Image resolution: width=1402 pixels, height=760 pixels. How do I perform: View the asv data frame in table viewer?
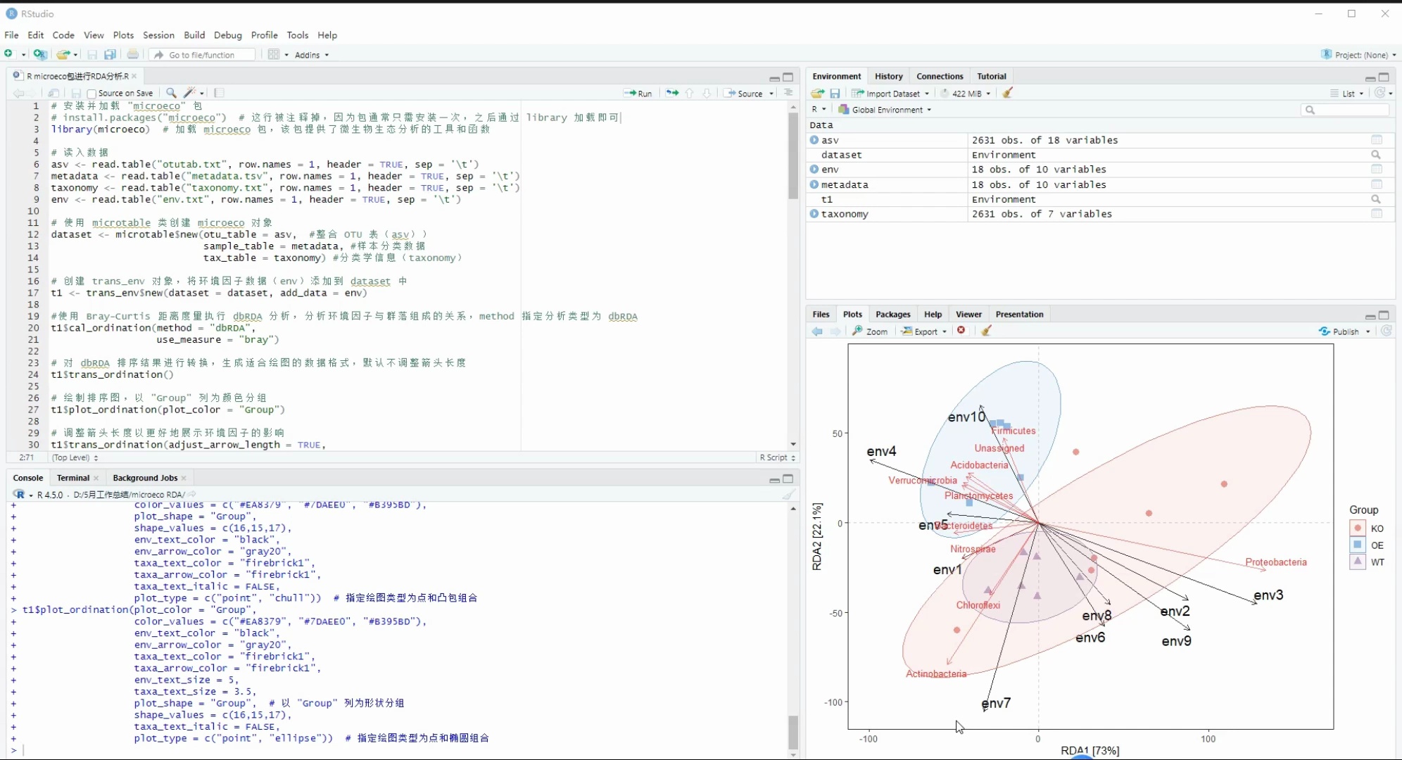[x=1377, y=140]
